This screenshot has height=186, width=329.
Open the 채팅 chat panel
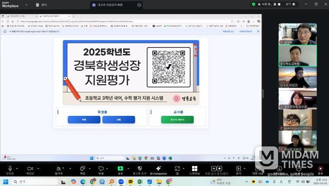82,168
